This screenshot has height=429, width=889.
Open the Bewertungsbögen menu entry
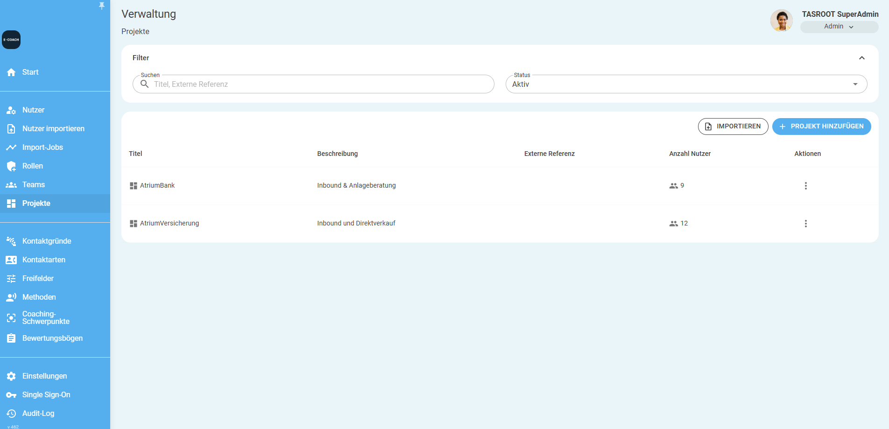pos(55,338)
